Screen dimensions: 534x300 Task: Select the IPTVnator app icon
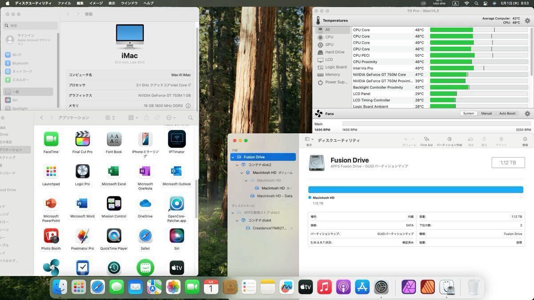(177, 139)
